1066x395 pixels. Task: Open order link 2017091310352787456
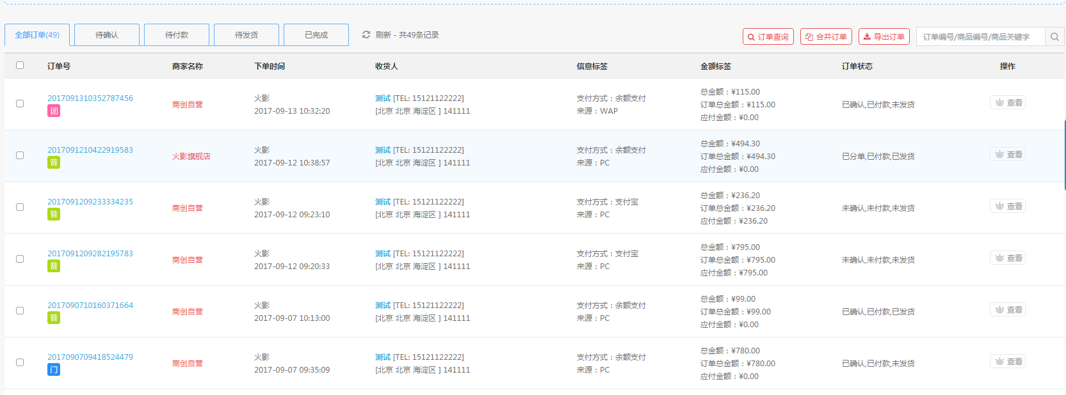(90, 98)
